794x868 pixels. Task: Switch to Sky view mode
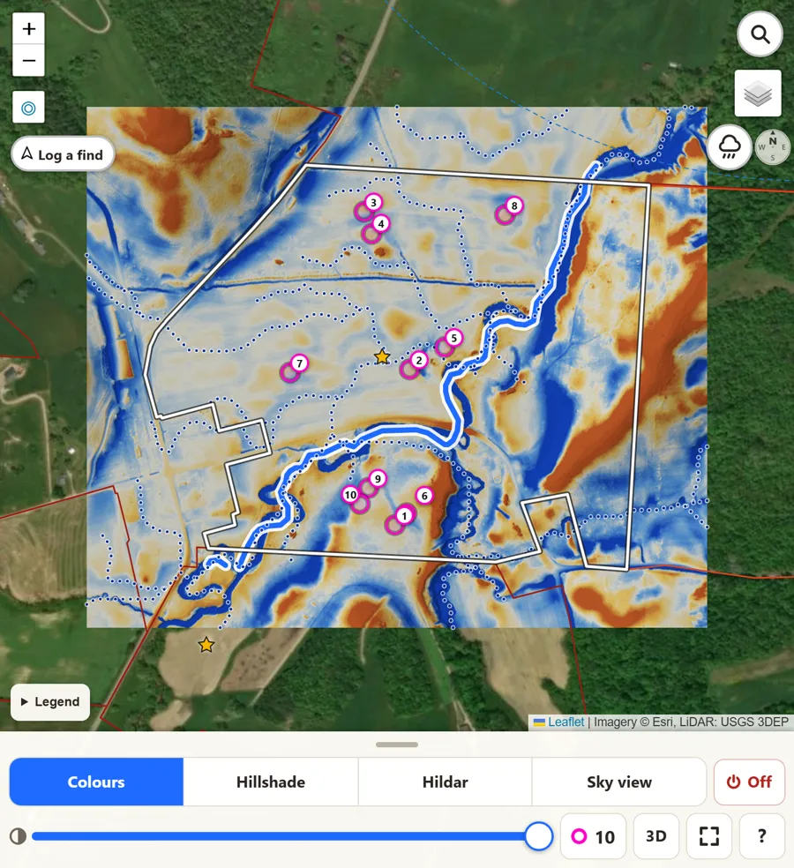coord(619,782)
